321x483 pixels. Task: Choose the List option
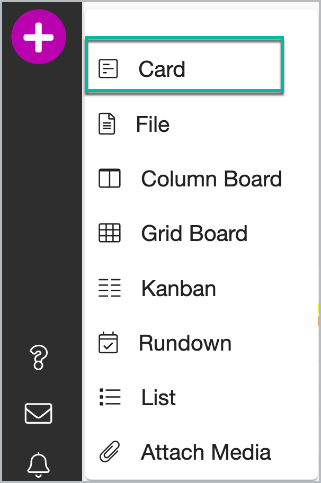click(158, 397)
